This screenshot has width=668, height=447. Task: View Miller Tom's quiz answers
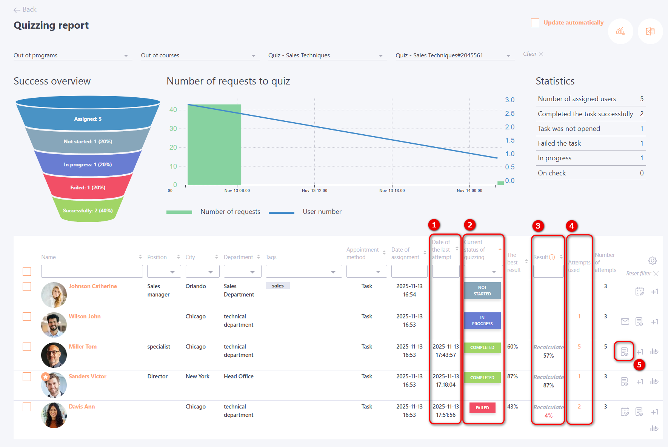[624, 352]
